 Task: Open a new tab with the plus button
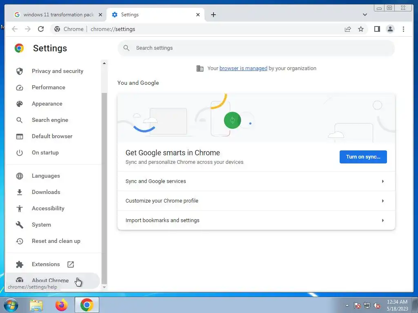click(x=213, y=15)
